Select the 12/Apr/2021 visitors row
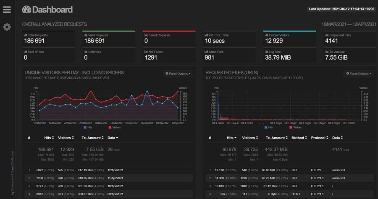 click(108, 170)
